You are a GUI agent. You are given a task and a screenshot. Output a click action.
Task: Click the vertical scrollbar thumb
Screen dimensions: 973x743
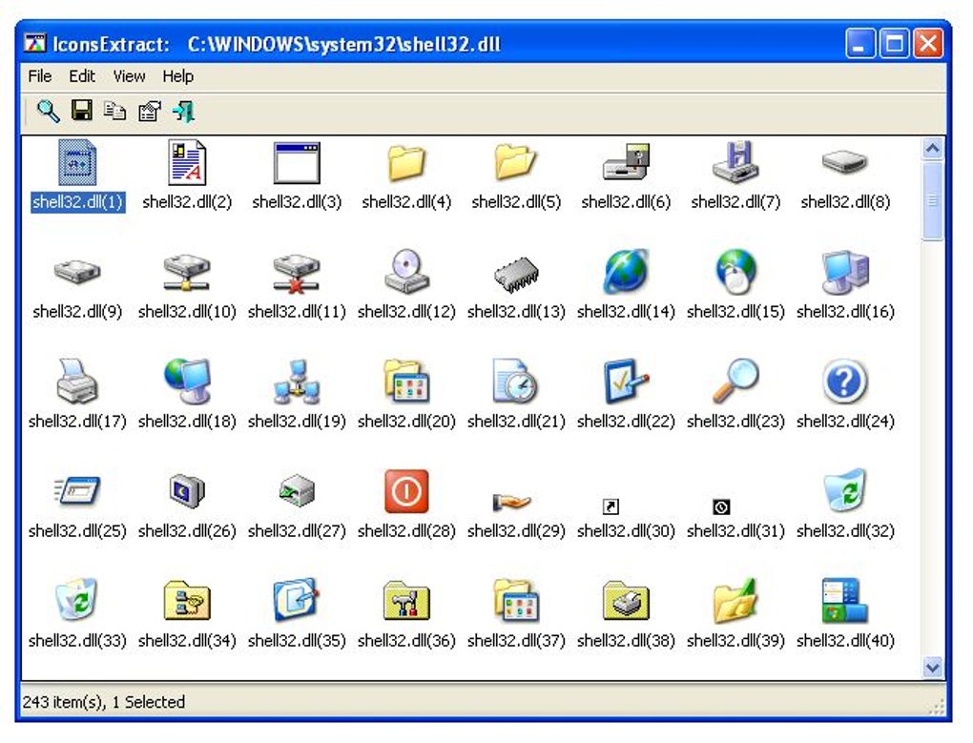point(933,200)
